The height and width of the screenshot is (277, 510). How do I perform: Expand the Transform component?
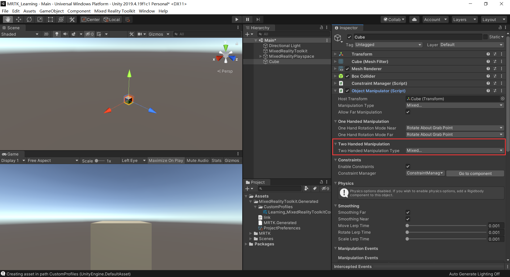(x=335, y=54)
